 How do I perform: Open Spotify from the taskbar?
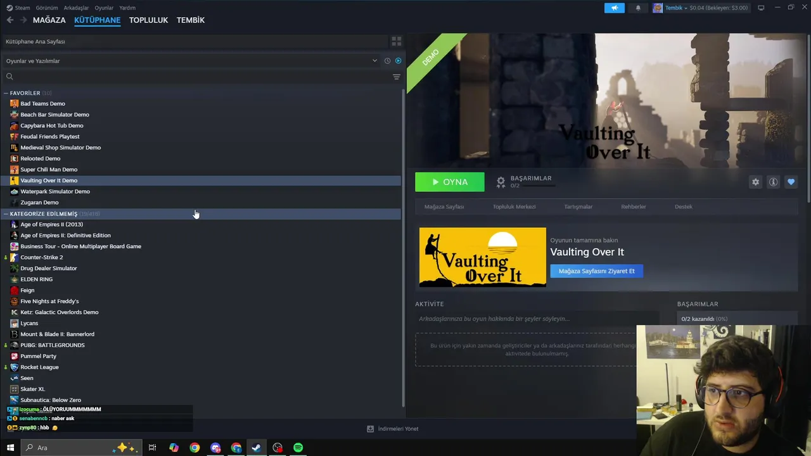tap(298, 448)
